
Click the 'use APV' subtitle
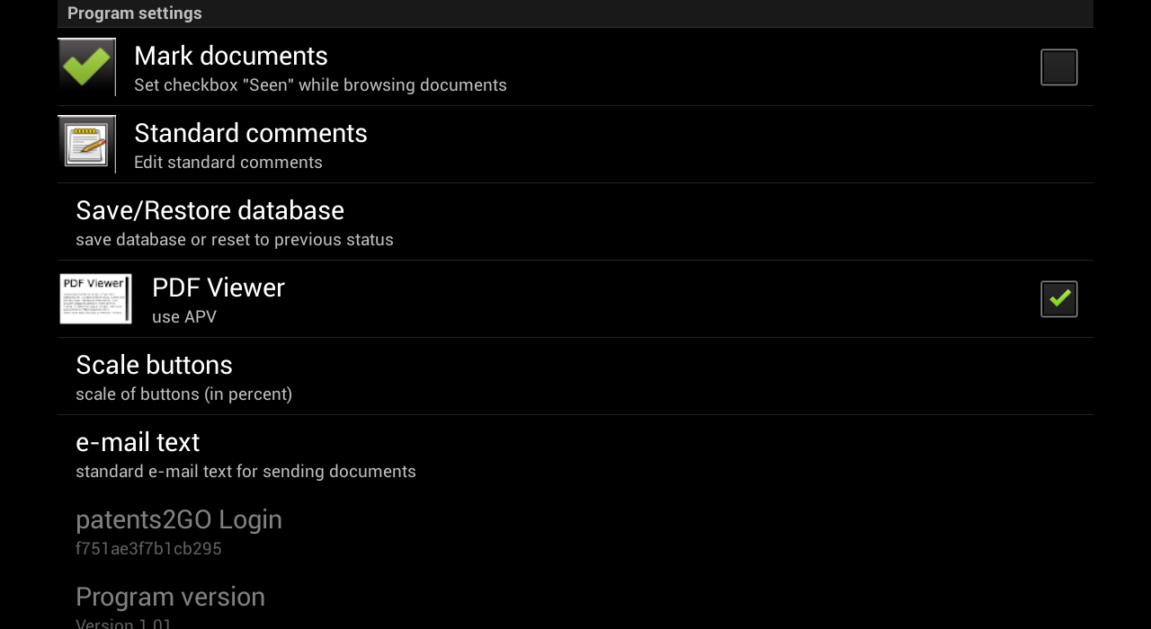point(183,317)
